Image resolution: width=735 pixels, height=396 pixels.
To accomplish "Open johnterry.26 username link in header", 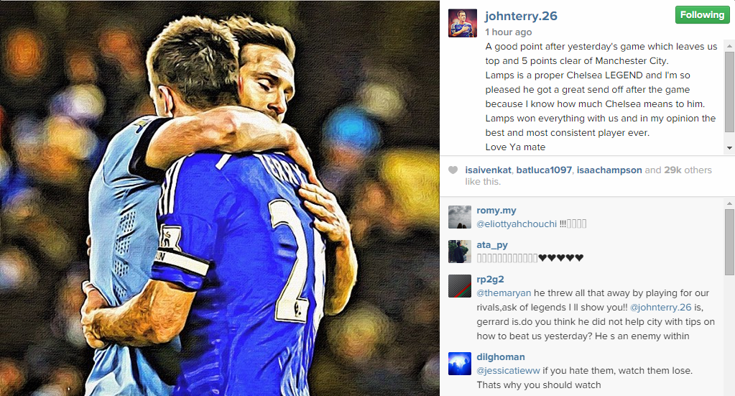I will [x=521, y=16].
